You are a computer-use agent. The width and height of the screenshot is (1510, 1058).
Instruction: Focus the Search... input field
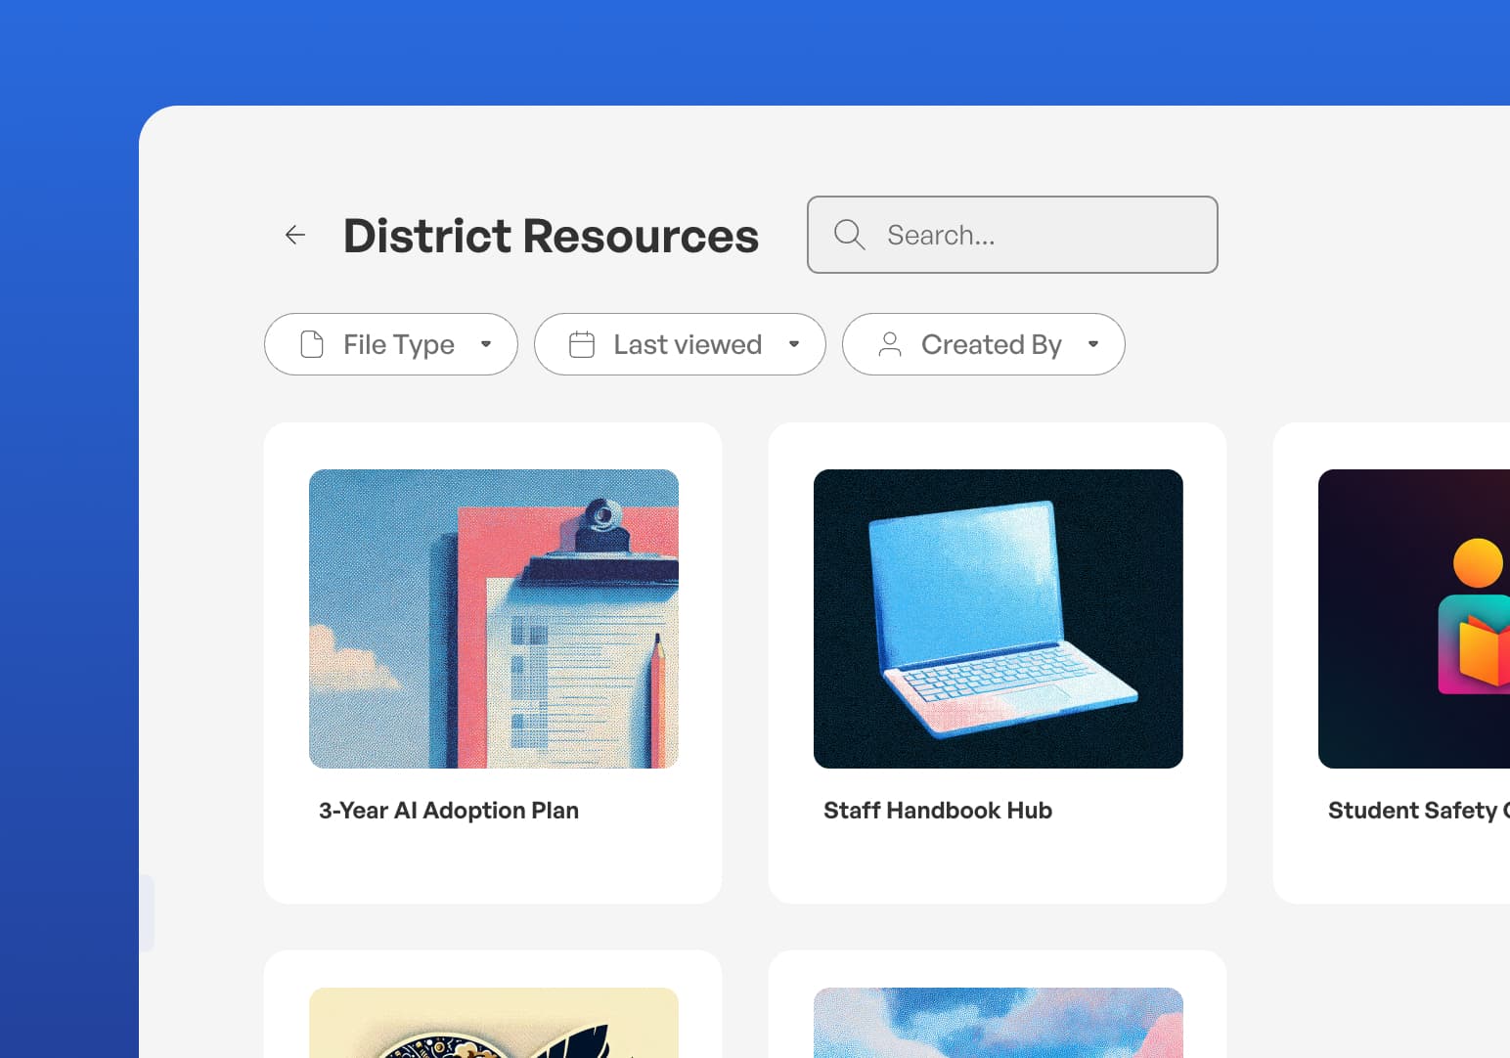pyautogui.click(x=1012, y=235)
